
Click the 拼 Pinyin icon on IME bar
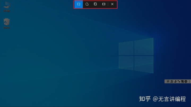(x=168, y=81)
